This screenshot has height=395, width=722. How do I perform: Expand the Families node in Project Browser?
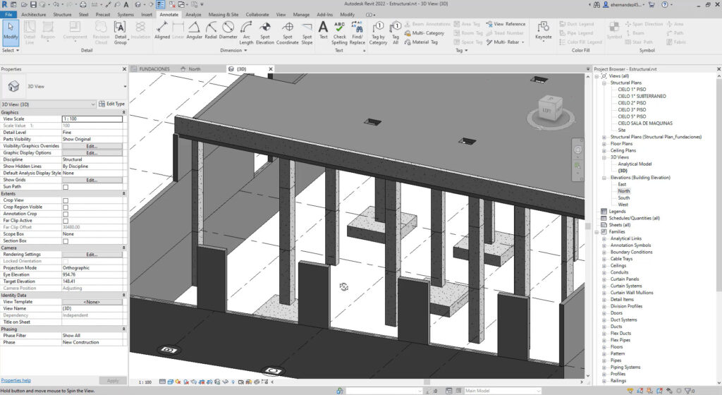pos(596,231)
